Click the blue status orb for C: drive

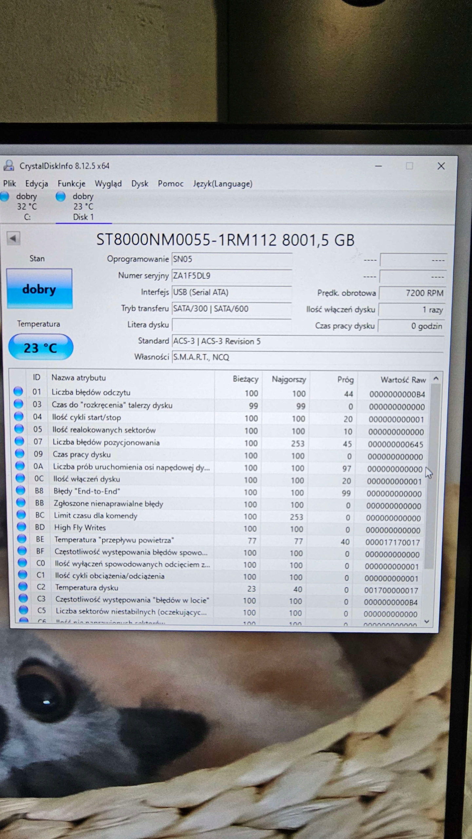(x=5, y=196)
